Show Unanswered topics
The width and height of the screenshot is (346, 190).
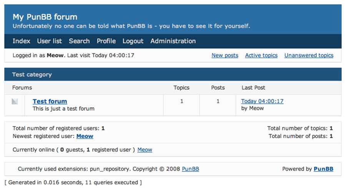click(309, 55)
